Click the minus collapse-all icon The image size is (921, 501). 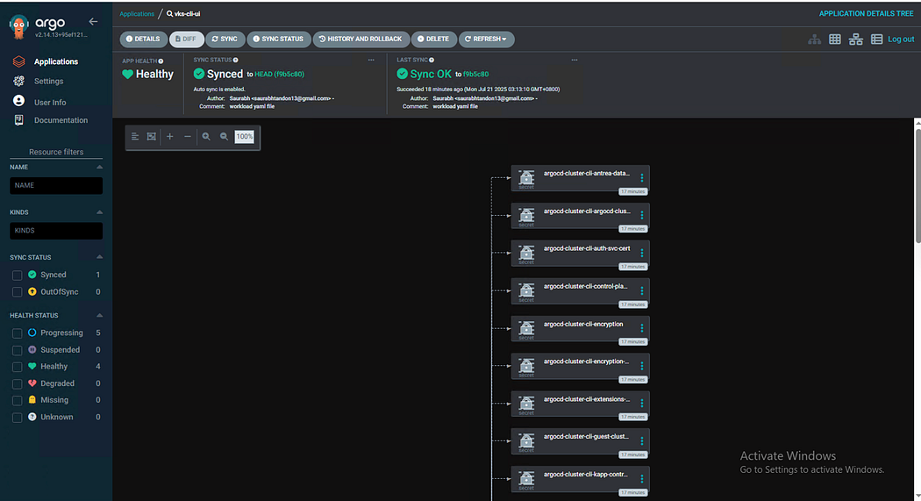pyautogui.click(x=188, y=136)
